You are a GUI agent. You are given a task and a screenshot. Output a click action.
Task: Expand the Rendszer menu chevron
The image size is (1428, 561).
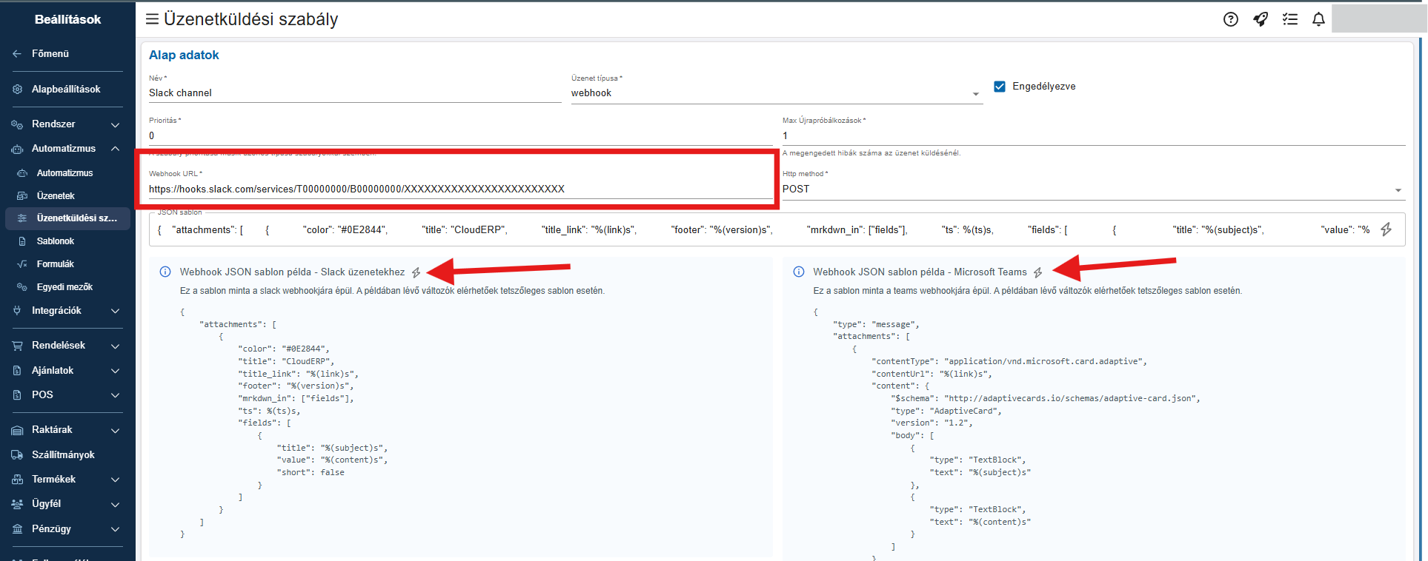[116, 124]
